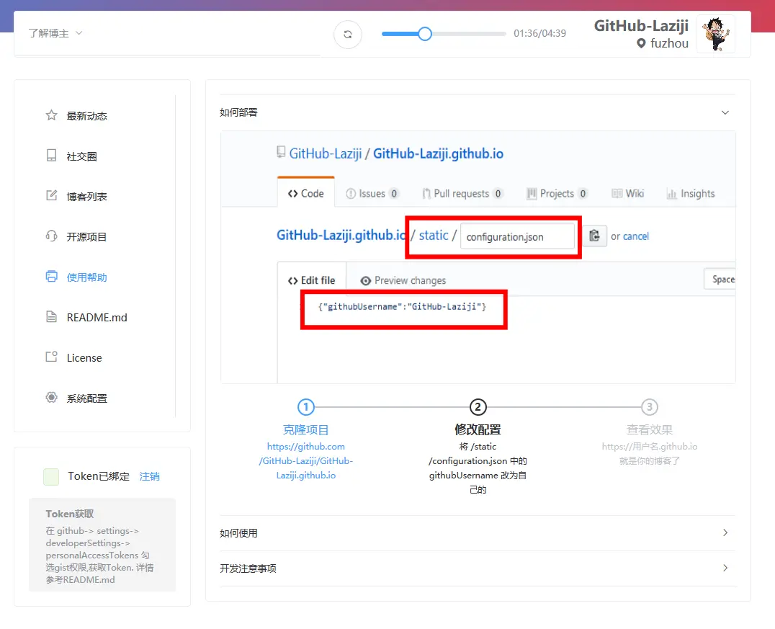Click the green Token bound avatar square

point(51,477)
